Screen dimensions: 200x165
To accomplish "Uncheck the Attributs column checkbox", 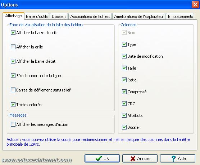I will 124,115.
